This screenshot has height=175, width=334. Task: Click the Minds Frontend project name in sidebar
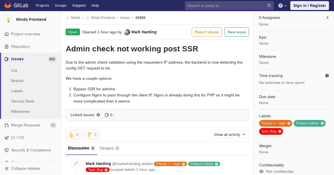[31, 19]
